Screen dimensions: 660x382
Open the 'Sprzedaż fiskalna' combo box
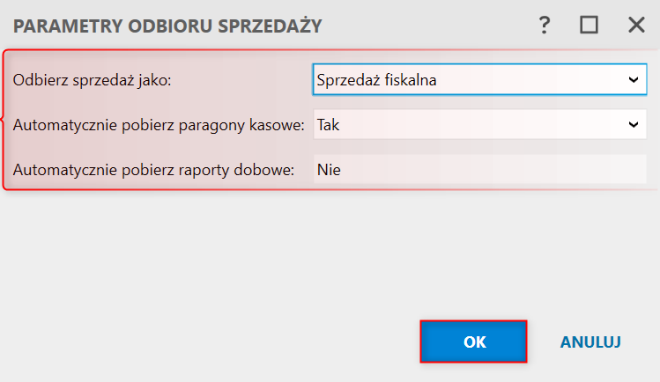(x=467, y=80)
